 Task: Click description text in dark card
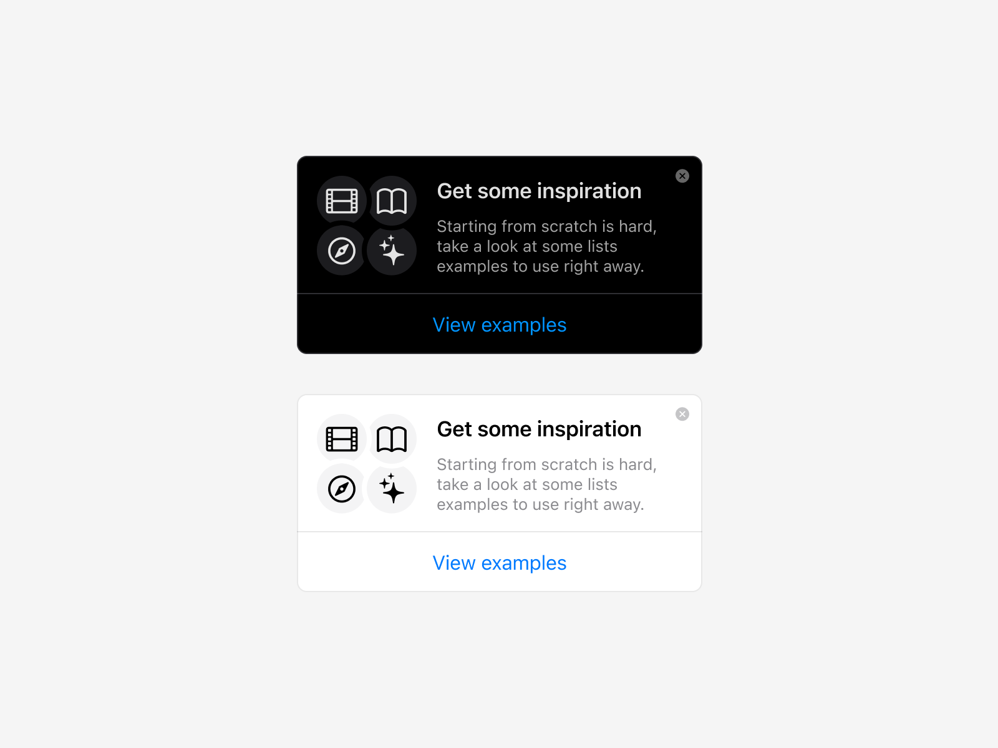pos(546,246)
